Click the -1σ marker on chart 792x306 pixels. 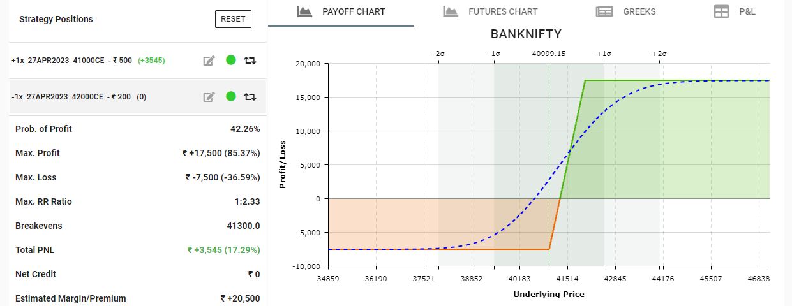click(x=494, y=54)
